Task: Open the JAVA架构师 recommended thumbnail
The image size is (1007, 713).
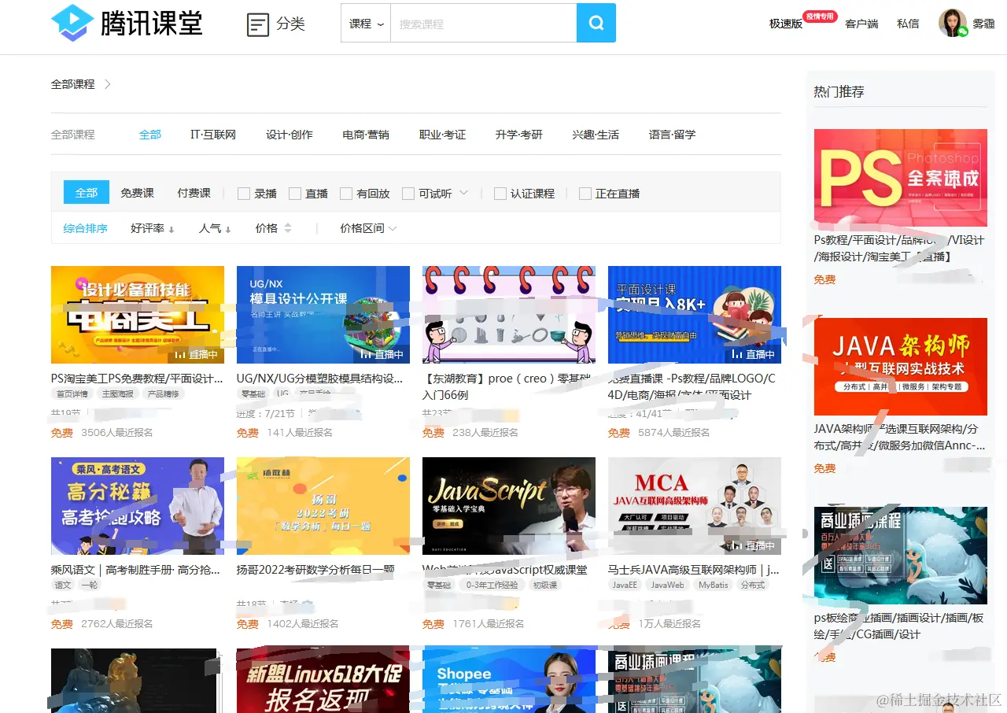Action: click(x=901, y=367)
